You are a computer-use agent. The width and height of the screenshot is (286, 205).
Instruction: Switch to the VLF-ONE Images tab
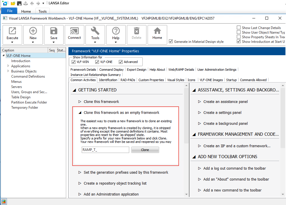click(x=211, y=80)
